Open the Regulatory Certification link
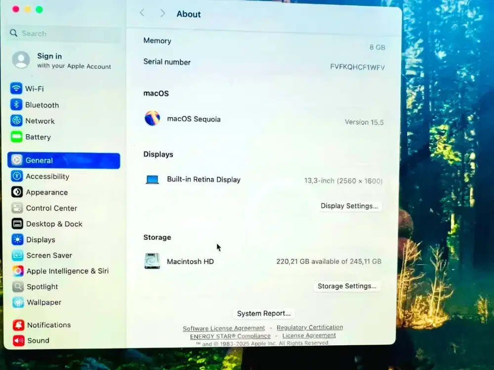Image resolution: width=494 pixels, height=370 pixels. pyautogui.click(x=310, y=328)
